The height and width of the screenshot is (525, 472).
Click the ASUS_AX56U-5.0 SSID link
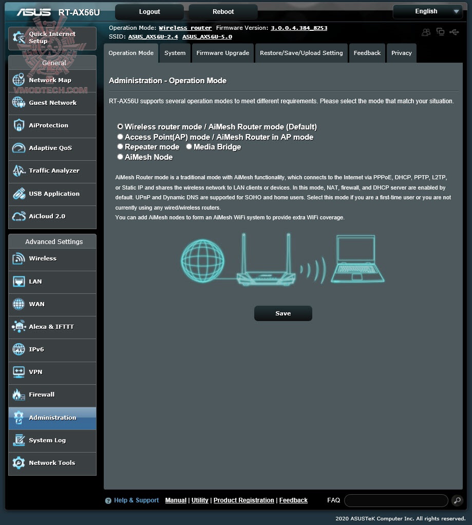tap(207, 36)
